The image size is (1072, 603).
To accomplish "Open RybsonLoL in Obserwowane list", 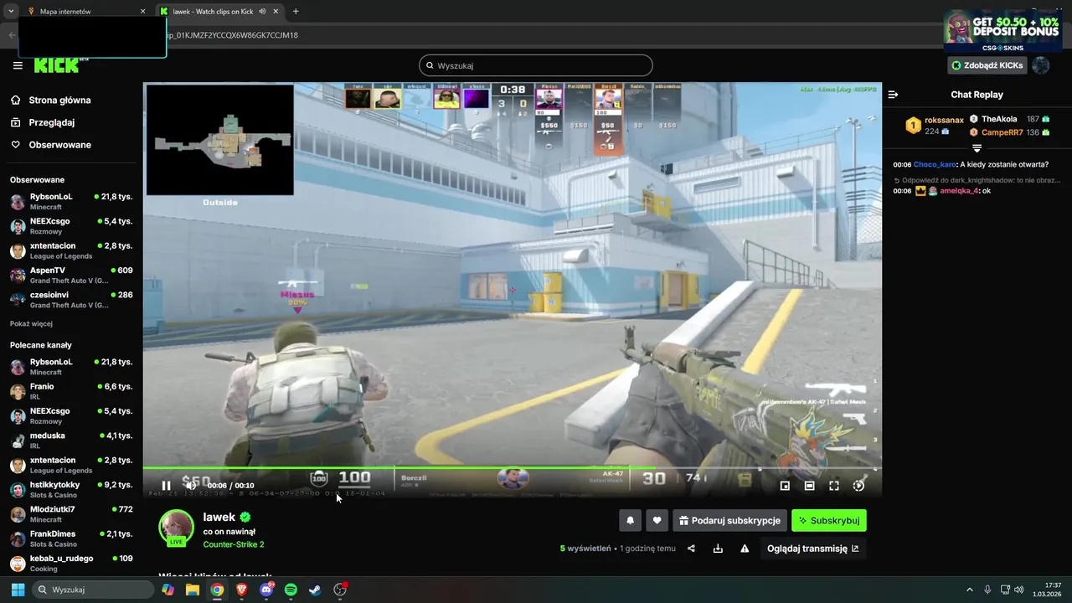I will click(71, 202).
